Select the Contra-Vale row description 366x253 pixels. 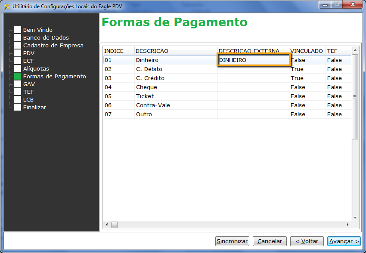pos(176,105)
